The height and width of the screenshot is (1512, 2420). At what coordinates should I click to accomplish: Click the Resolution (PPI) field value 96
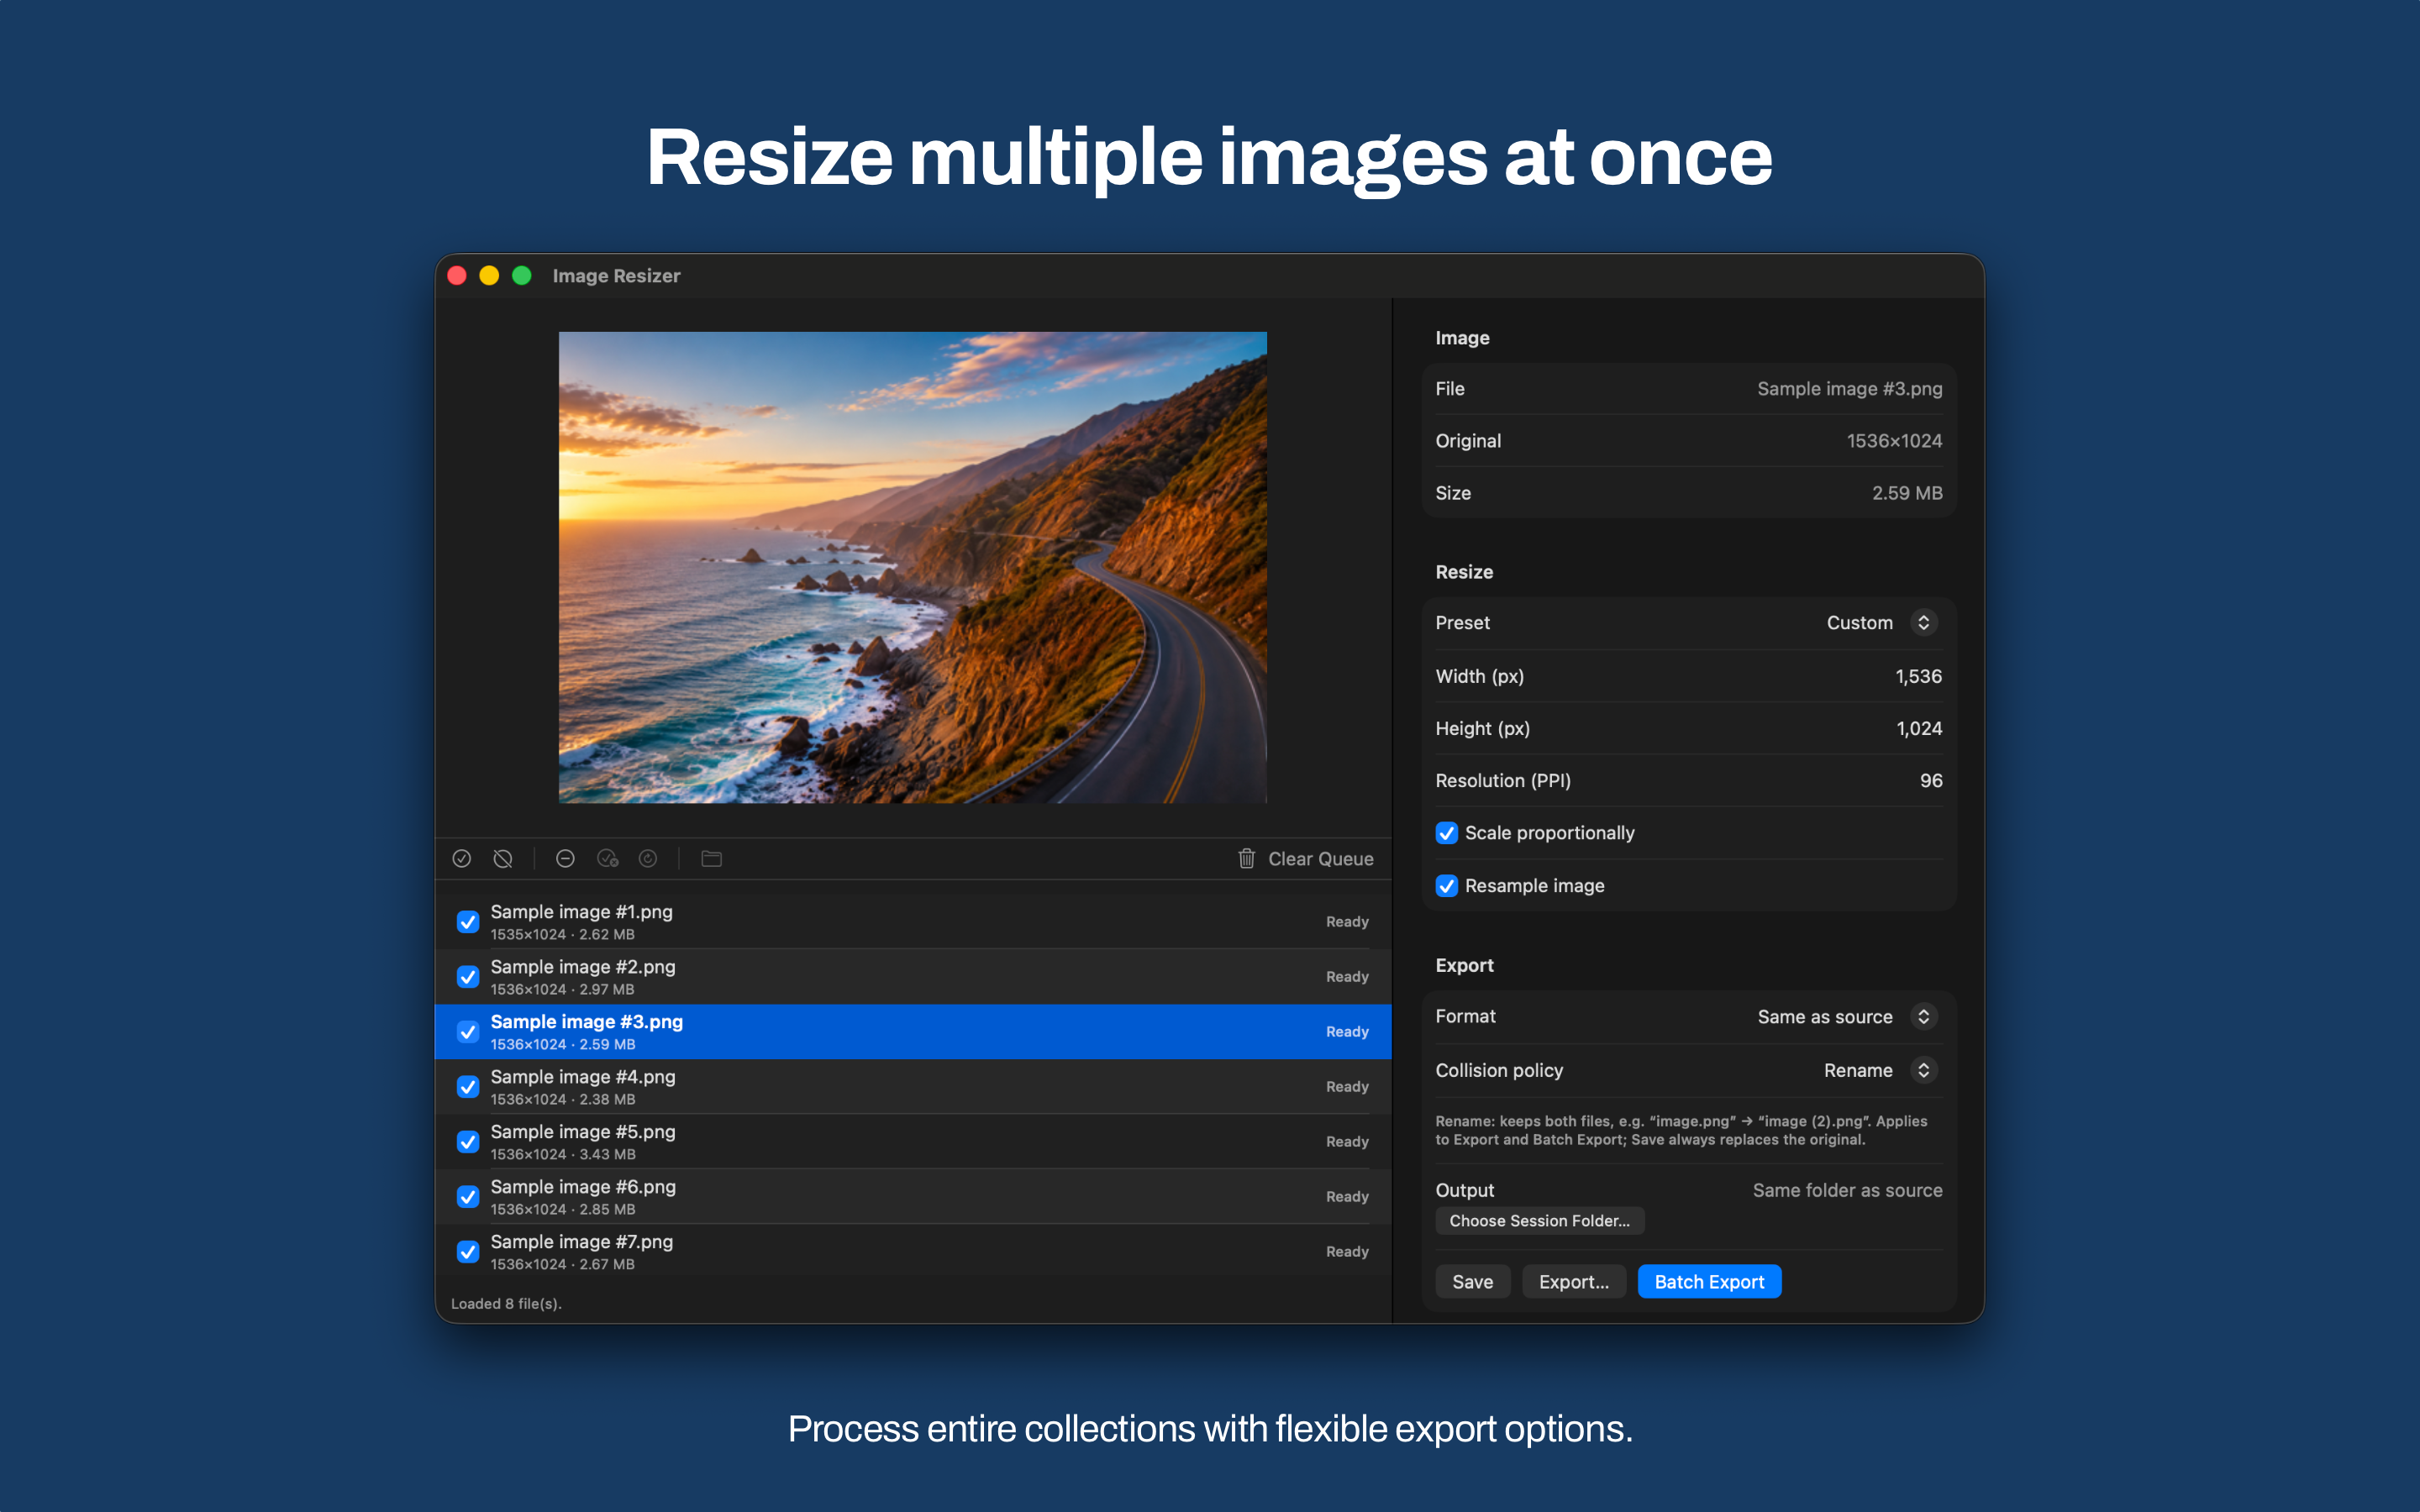click(x=1931, y=781)
